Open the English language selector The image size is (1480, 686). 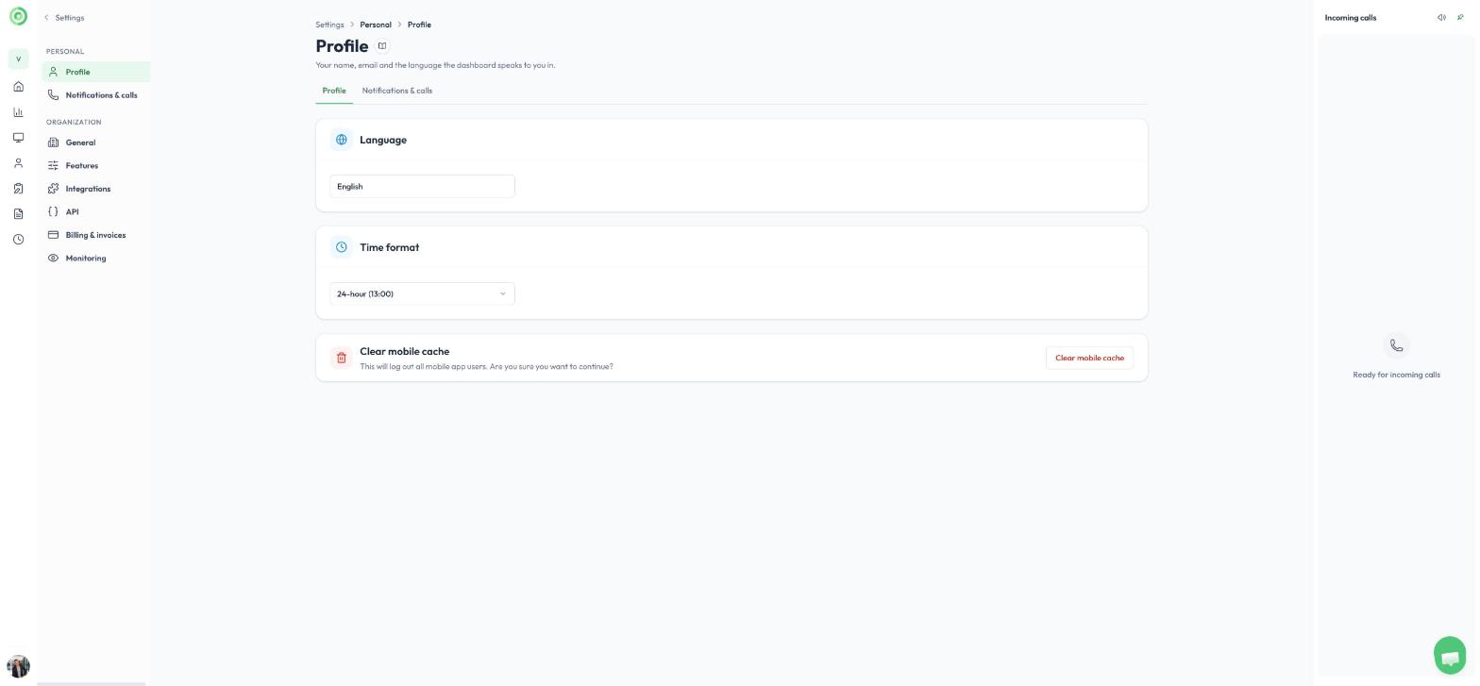click(x=422, y=187)
